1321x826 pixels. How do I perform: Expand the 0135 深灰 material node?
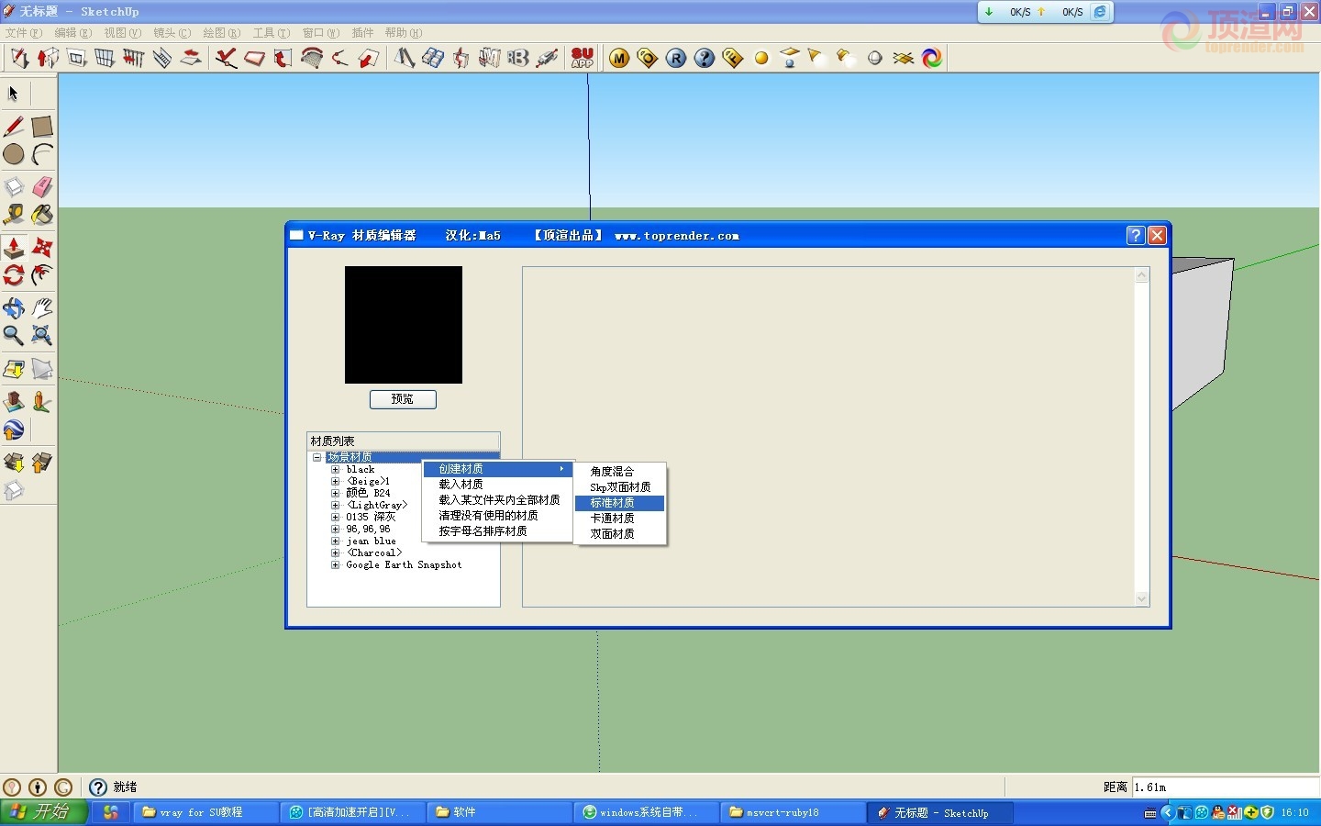point(335,517)
